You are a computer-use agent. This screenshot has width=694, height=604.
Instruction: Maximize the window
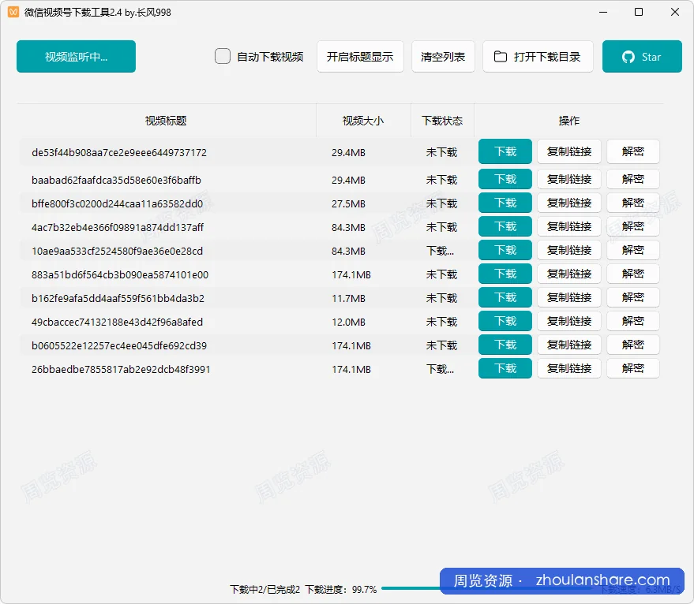[x=639, y=12]
